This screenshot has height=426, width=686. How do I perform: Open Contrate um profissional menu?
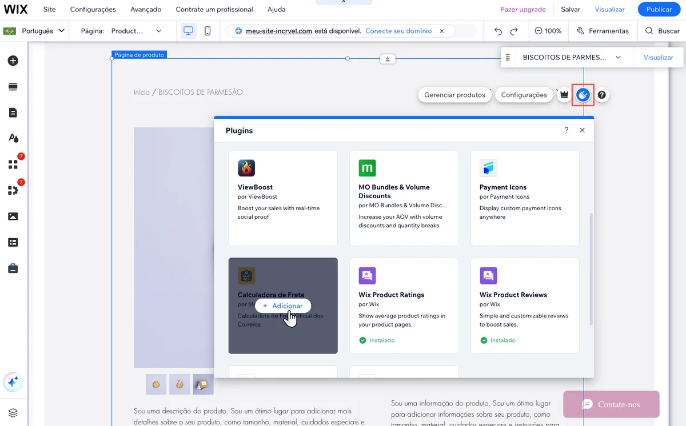pos(214,9)
